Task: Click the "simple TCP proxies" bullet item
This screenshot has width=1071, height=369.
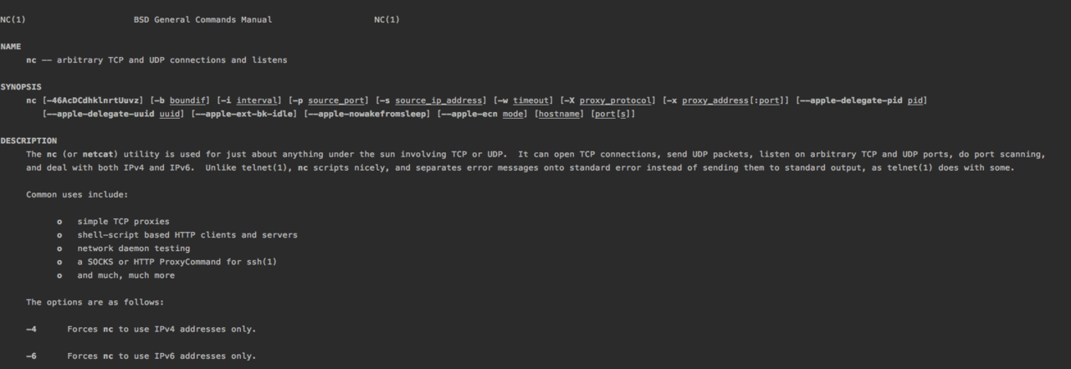Action: click(x=123, y=222)
